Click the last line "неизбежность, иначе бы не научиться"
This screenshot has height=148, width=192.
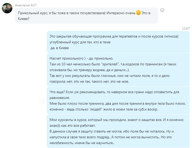(x=82, y=143)
